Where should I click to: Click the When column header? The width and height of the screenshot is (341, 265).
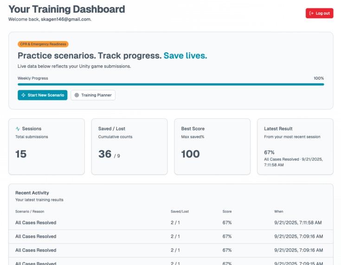tap(278, 211)
